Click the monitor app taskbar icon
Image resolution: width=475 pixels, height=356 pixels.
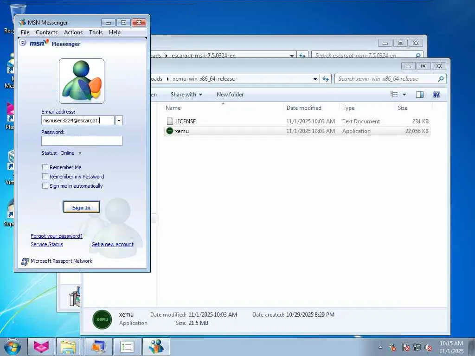(98, 347)
